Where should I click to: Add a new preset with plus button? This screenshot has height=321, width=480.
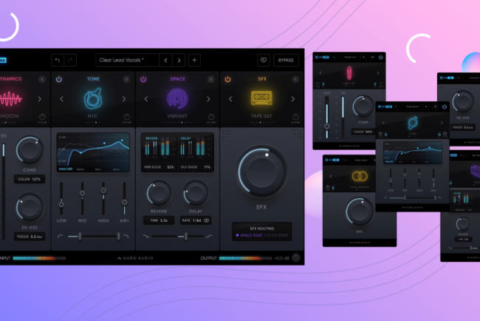[x=194, y=61]
